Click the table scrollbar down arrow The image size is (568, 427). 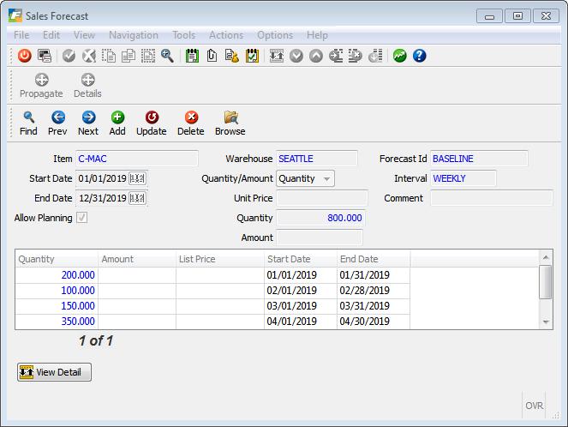tap(546, 322)
